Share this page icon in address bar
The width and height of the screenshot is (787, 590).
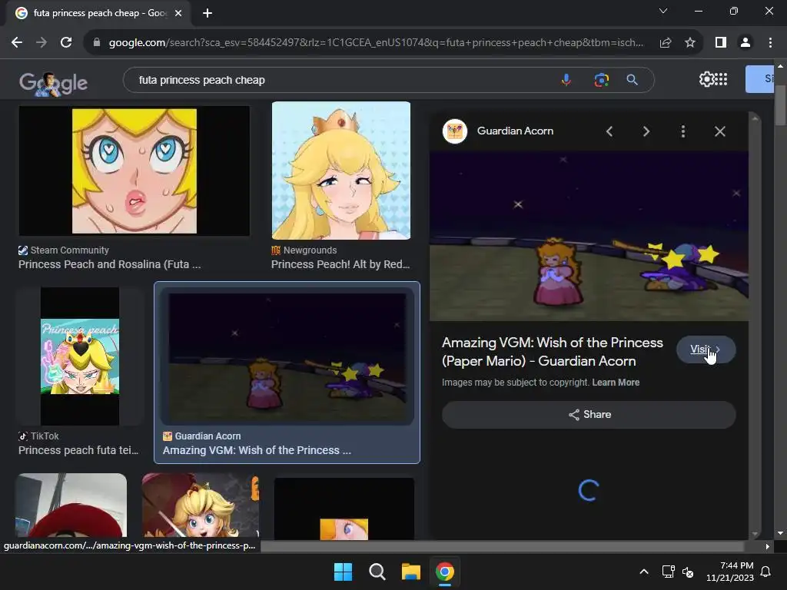coord(666,43)
